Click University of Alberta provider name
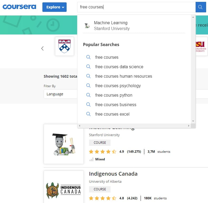The height and width of the screenshot is (203, 208). click(105, 181)
